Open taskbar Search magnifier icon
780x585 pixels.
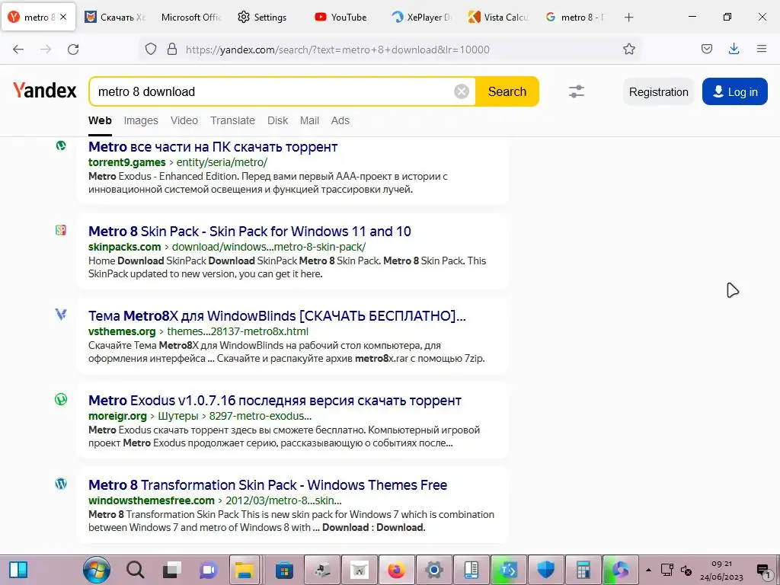135,570
